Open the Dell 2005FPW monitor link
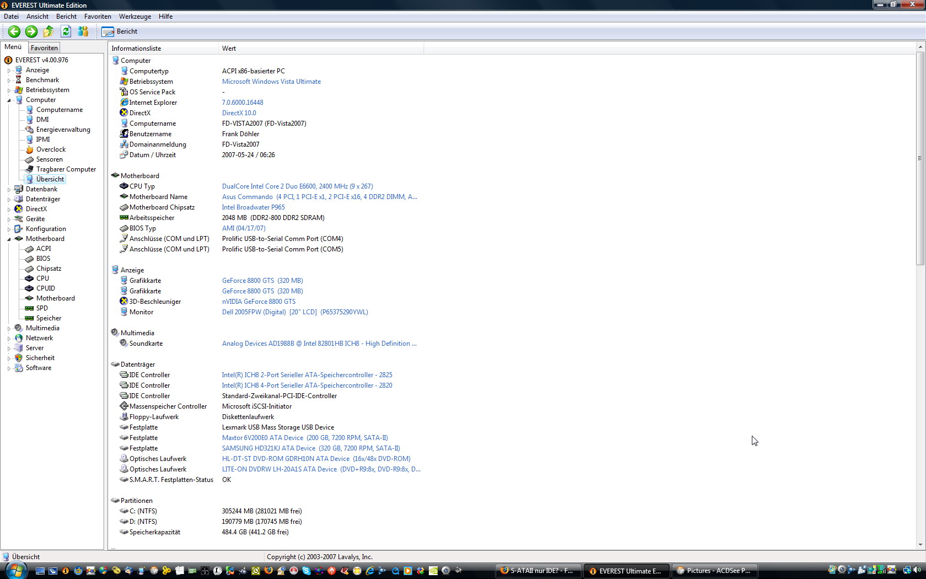 (295, 312)
